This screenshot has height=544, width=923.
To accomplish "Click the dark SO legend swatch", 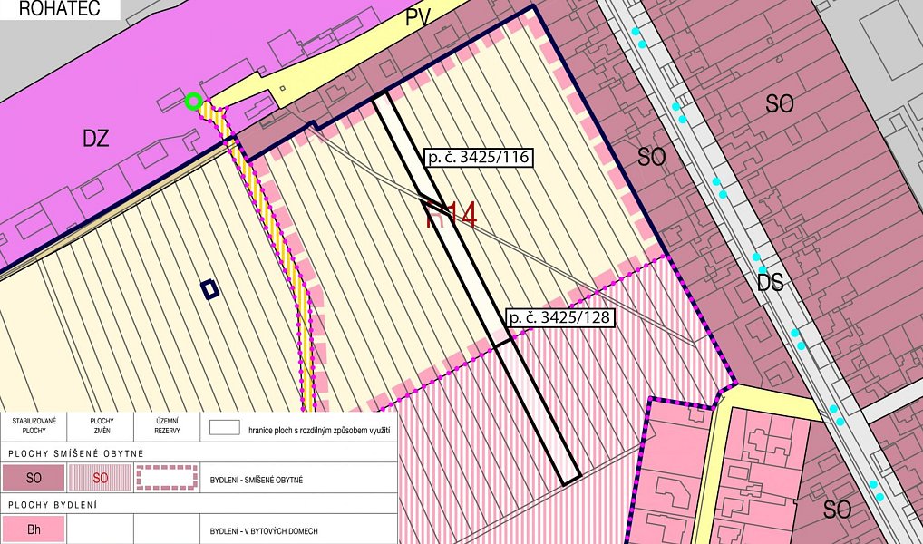I will point(34,478).
